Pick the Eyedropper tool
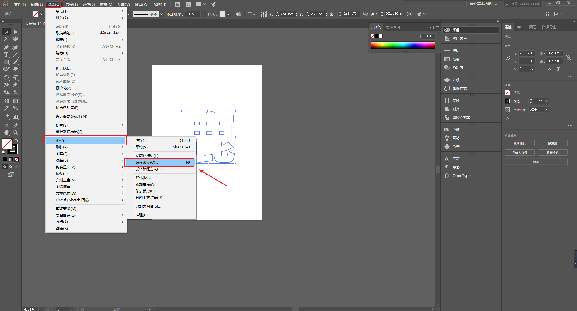This screenshot has height=311, width=577. coord(6,108)
